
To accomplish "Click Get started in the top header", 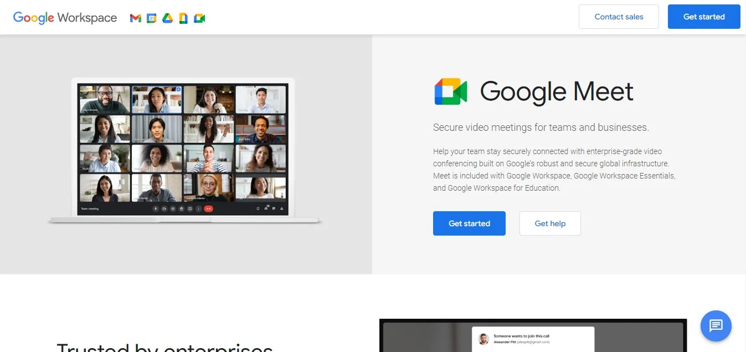I will pyautogui.click(x=704, y=17).
